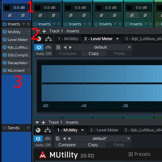The width and height of the screenshot is (162, 162).
Task: Open preset file menu in MUtility window
Action: point(57,138)
